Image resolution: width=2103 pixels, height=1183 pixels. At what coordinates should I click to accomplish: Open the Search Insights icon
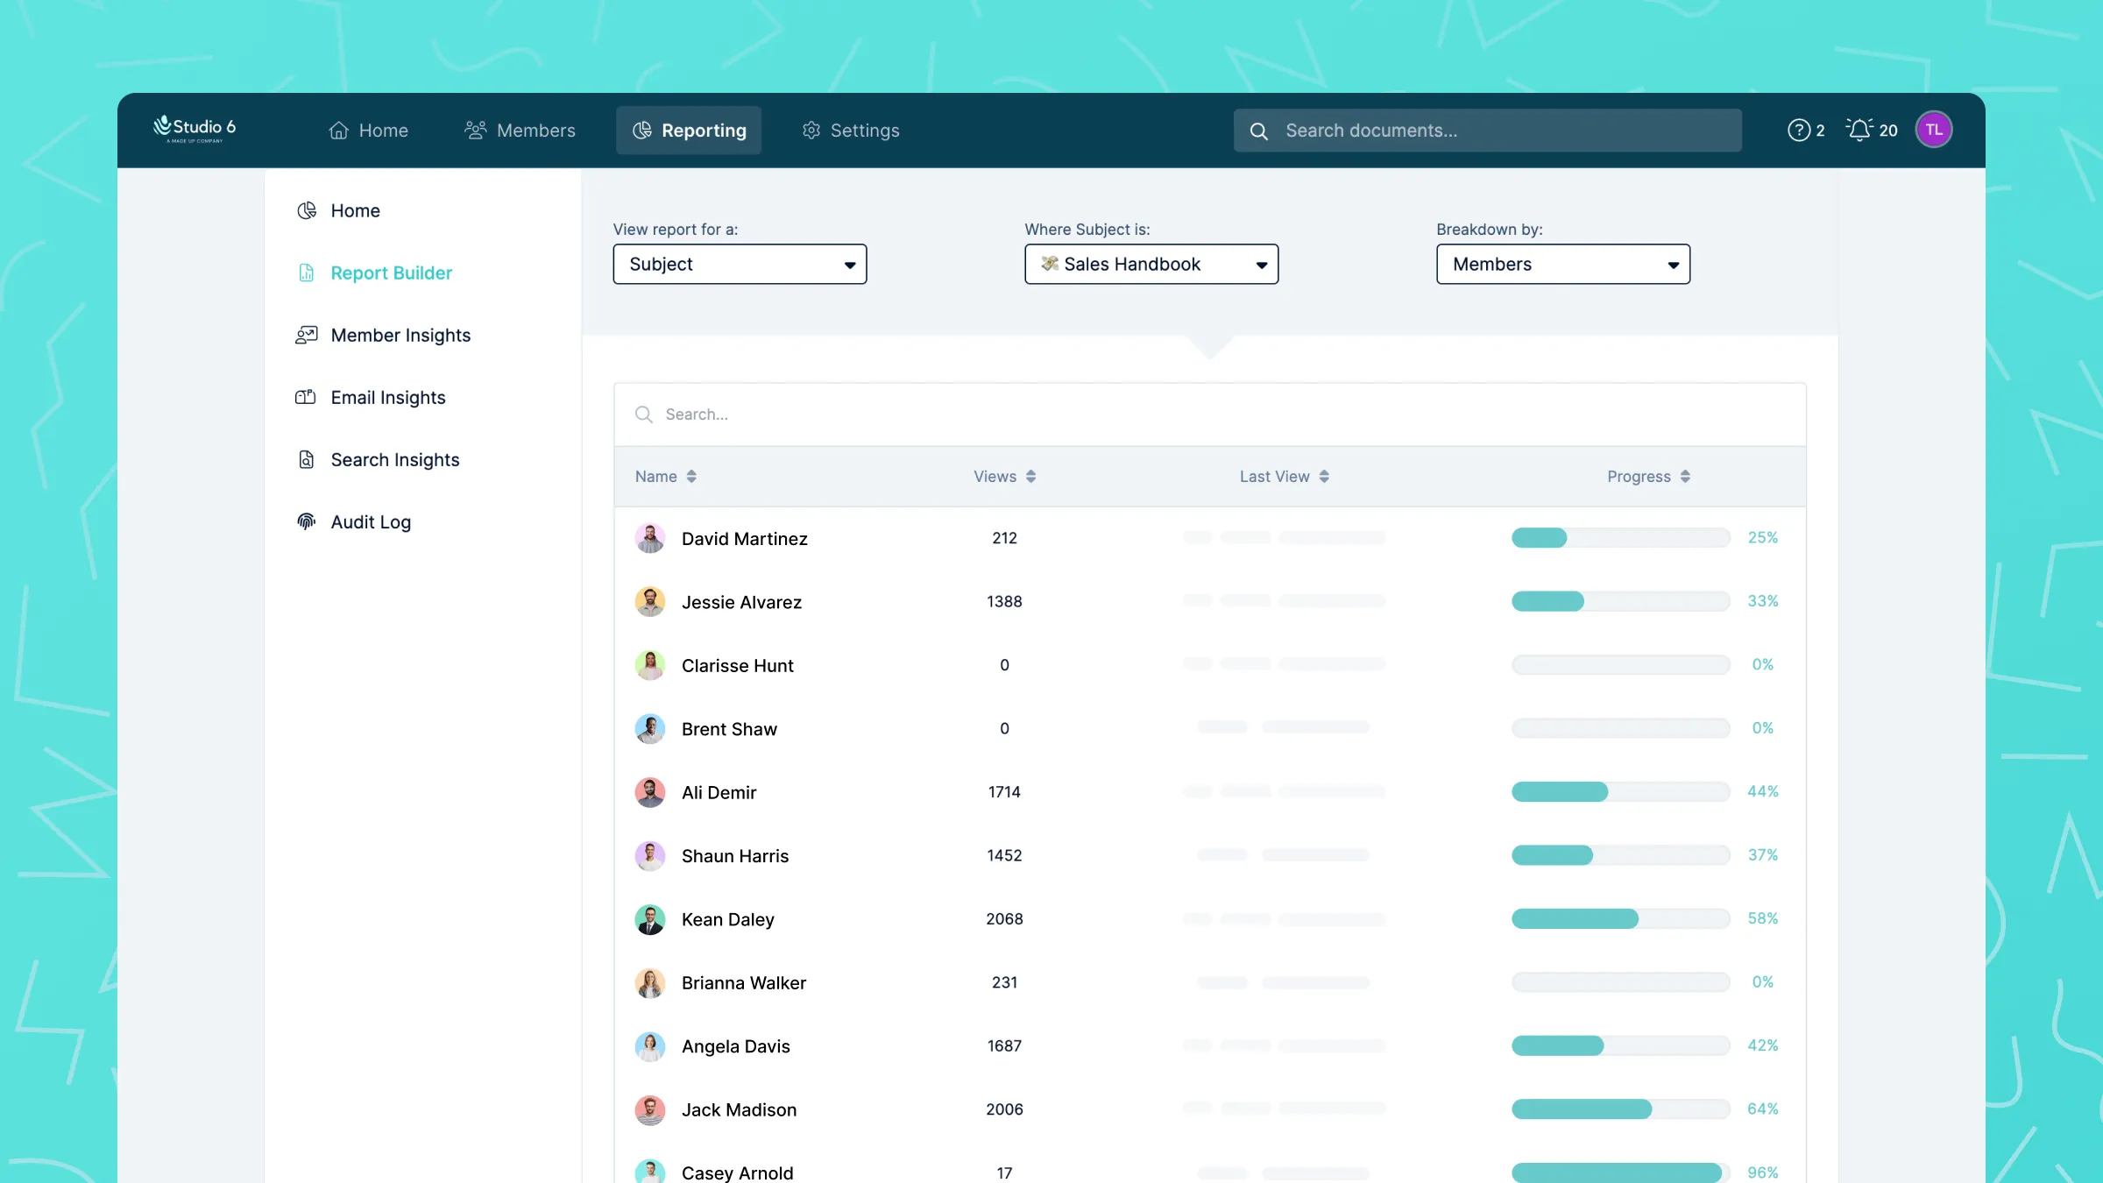point(306,459)
